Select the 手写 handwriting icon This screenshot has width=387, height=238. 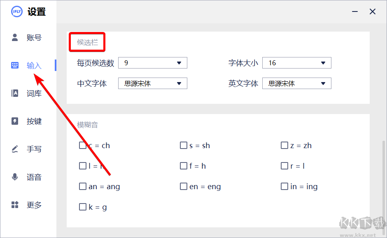[x=15, y=149]
